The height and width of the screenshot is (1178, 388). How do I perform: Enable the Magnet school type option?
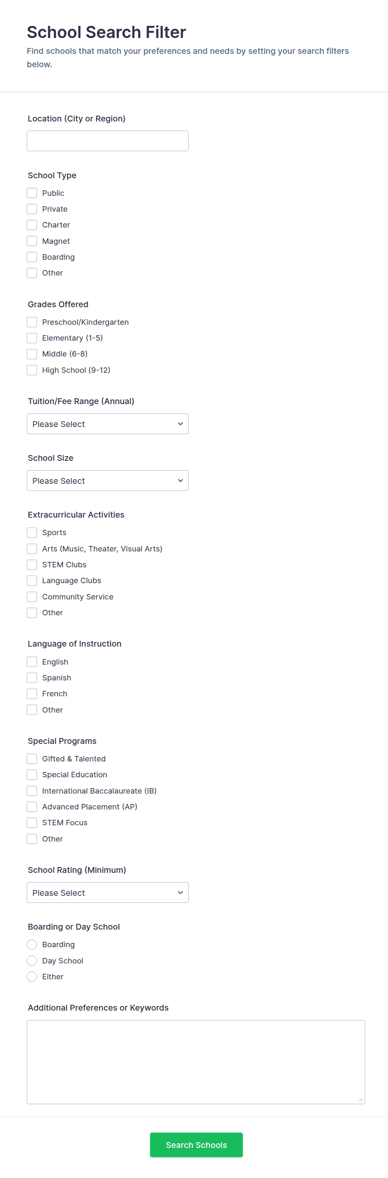[x=32, y=241]
